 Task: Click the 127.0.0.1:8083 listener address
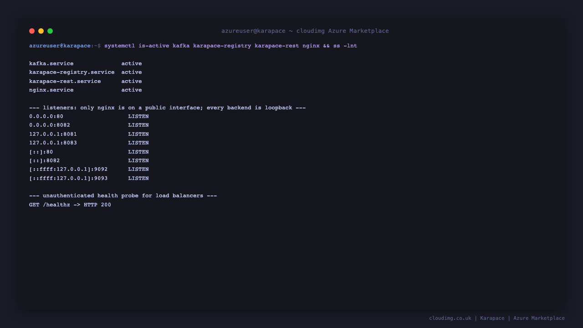[53, 143]
